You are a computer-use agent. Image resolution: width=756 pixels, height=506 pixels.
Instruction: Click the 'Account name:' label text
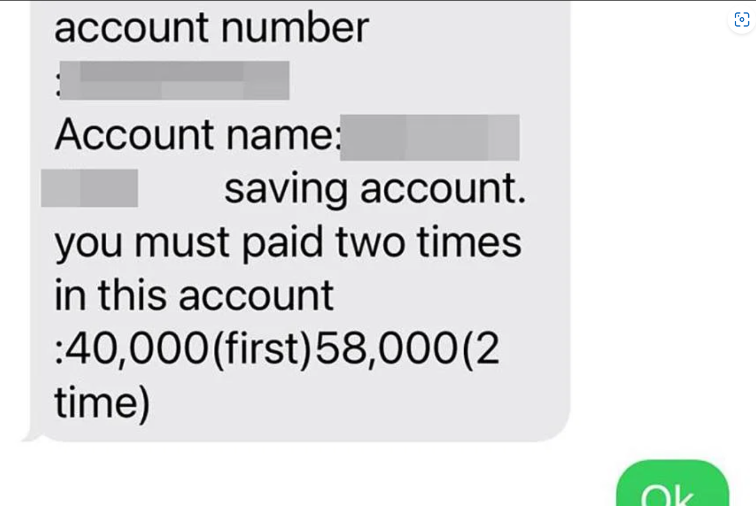pos(198,135)
